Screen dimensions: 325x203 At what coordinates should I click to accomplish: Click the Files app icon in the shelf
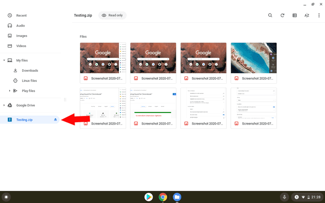(177, 197)
